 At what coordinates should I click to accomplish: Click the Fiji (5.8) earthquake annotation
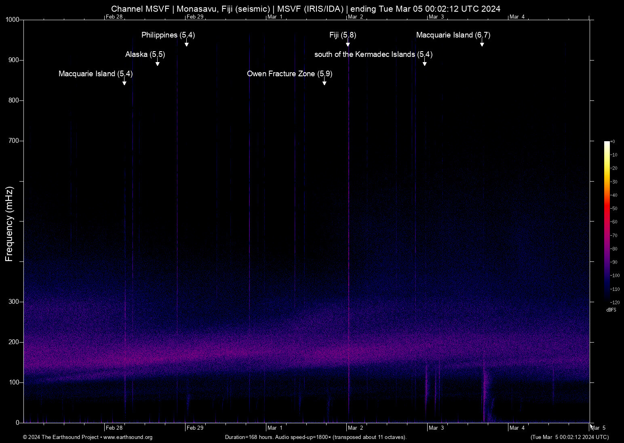coord(342,35)
